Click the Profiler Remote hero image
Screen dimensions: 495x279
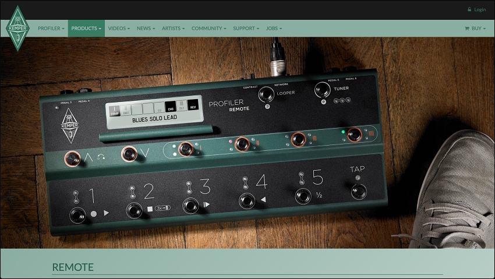[248, 143]
